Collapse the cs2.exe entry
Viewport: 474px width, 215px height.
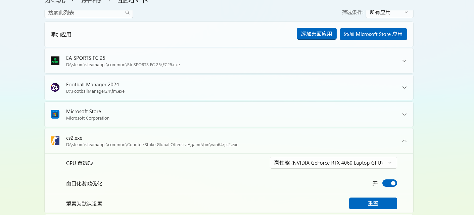click(x=404, y=141)
